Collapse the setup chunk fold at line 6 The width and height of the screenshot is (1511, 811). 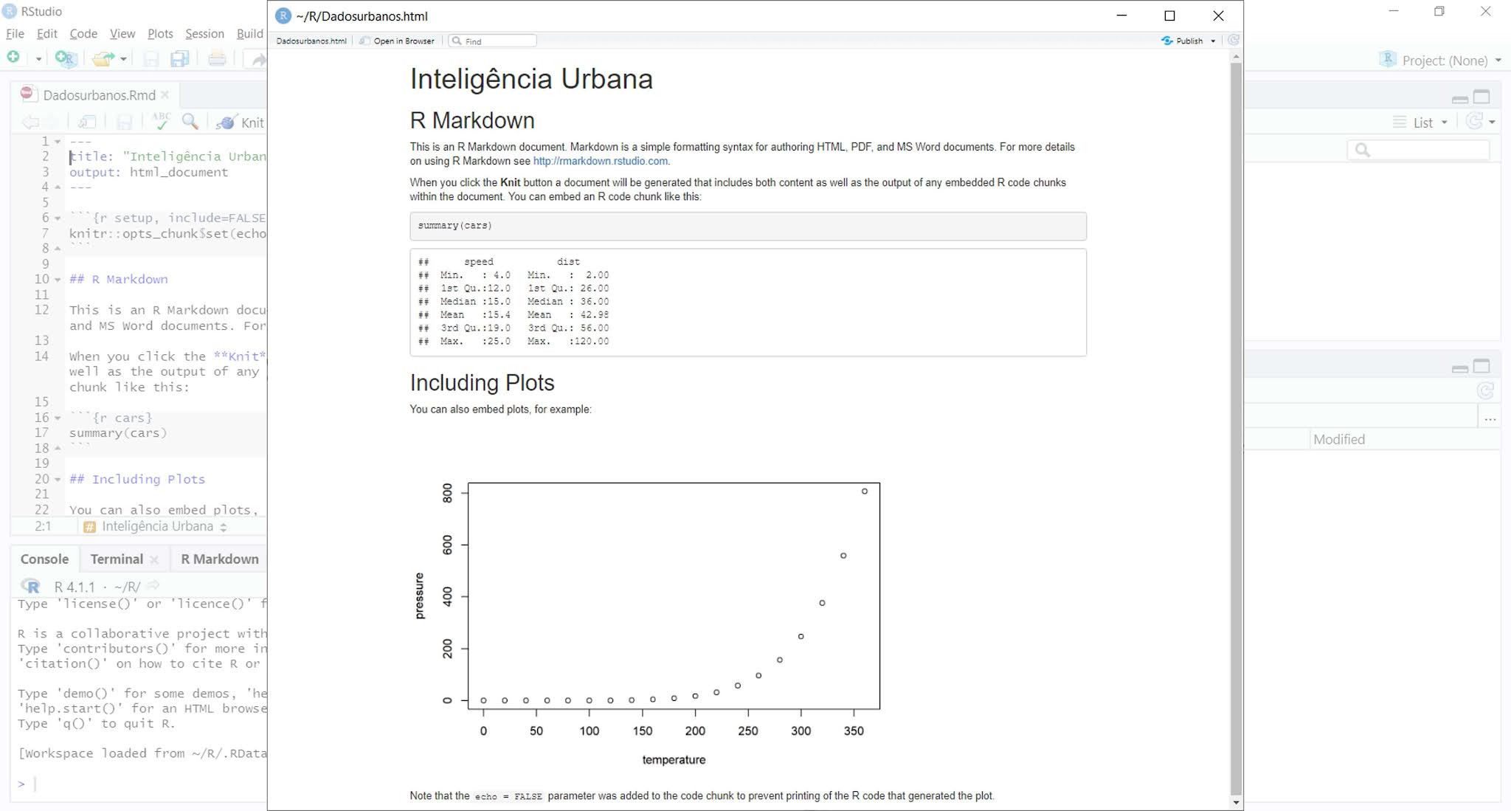click(x=58, y=218)
